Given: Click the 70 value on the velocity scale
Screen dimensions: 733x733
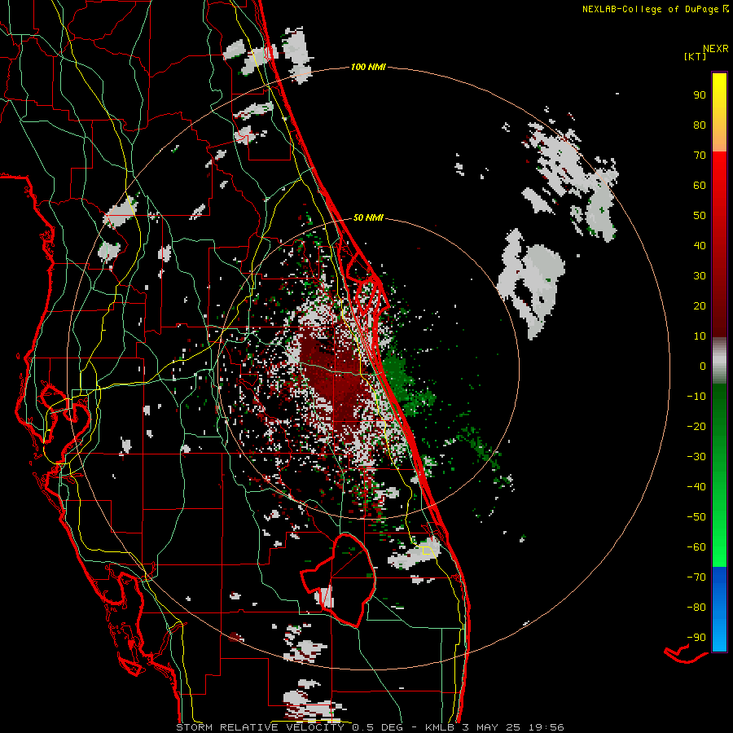Looking at the screenshot, I should pos(700,156).
